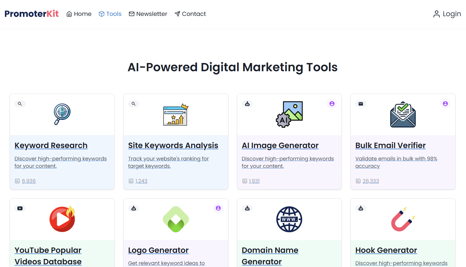The height and width of the screenshot is (267, 466).
Task: Click the purple account badge on Logo Generator
Action: (x=218, y=208)
